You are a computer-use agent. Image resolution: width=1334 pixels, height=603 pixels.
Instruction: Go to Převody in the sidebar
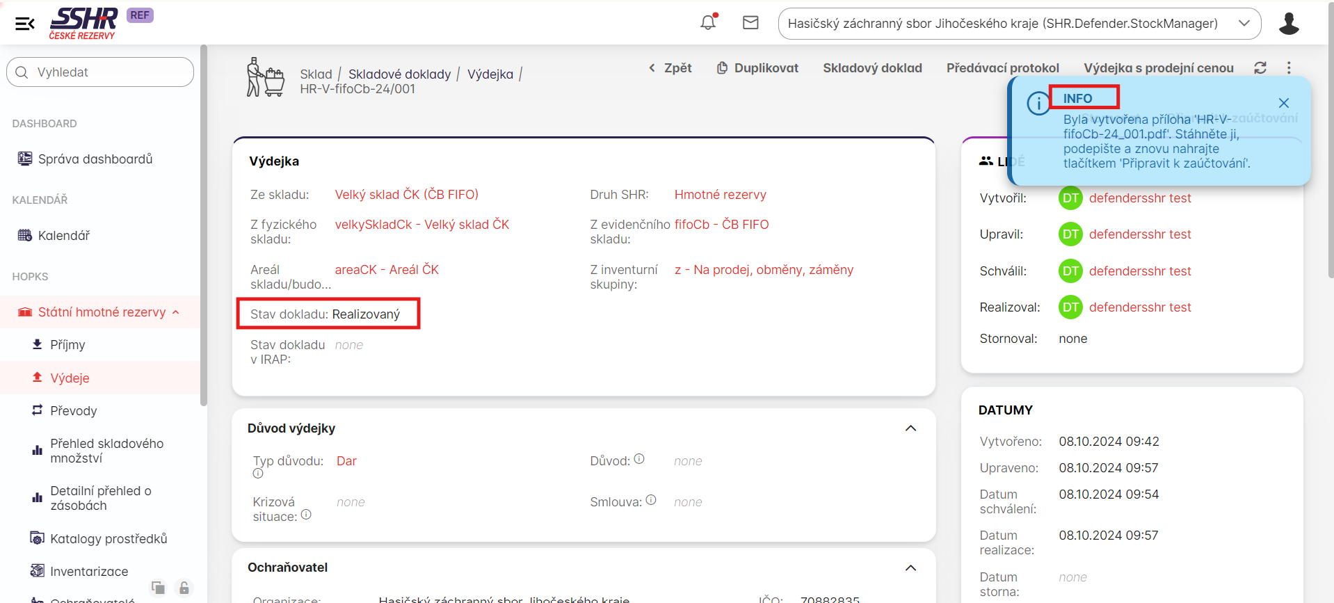(73, 411)
